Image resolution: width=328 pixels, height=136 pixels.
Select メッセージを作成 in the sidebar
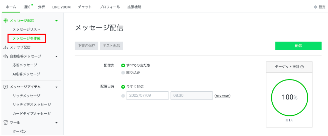[26, 39]
